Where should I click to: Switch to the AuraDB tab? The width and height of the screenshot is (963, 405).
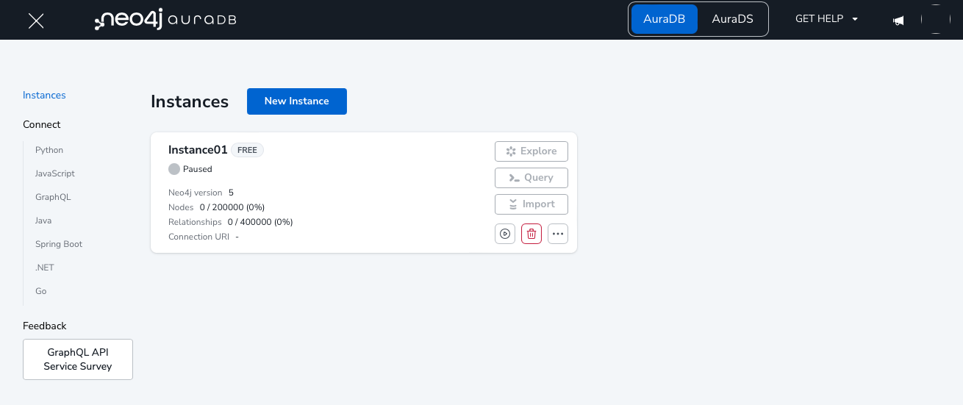pyautogui.click(x=665, y=19)
